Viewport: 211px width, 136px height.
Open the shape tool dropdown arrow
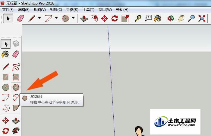click(x=73, y=18)
